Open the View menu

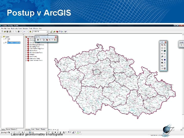tap(9, 29)
